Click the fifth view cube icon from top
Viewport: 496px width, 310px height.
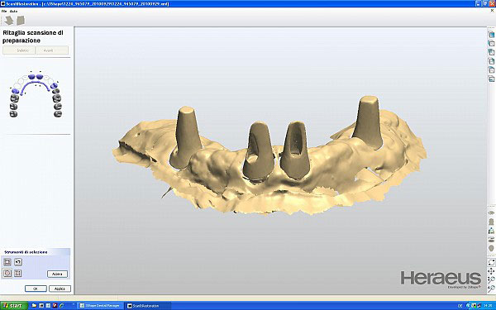point(491,70)
